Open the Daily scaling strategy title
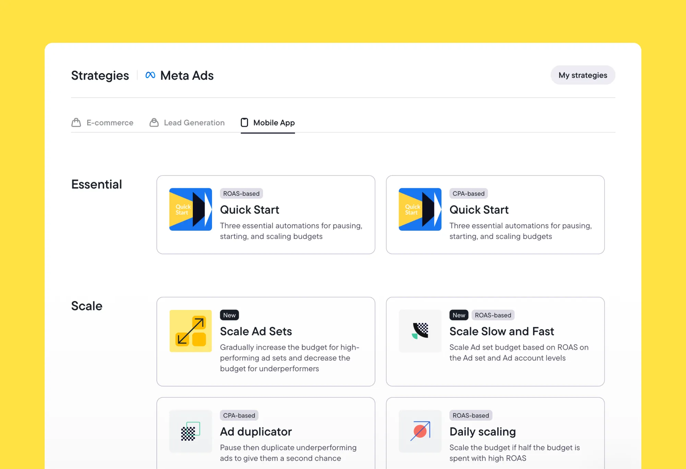This screenshot has width=686, height=469. [x=482, y=431]
